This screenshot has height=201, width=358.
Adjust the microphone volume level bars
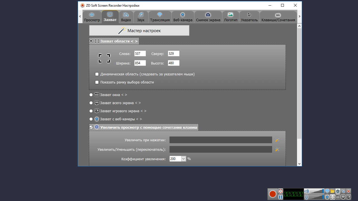tap(317, 197)
